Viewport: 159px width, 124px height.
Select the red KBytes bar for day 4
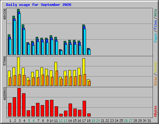pyautogui.click(x=24, y=105)
